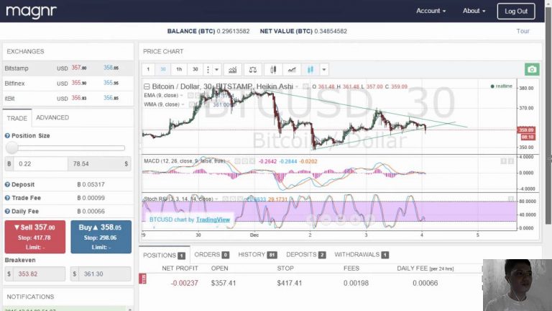Open the POSITIONS tab
The width and height of the screenshot is (552, 311).
click(x=164, y=256)
